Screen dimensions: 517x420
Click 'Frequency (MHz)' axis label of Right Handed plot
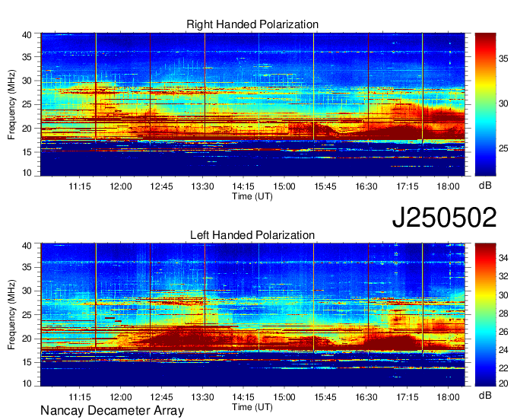[11, 104]
